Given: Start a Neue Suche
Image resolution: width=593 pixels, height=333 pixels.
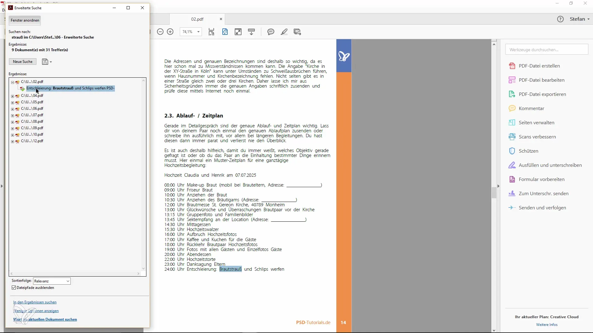Looking at the screenshot, I should [x=23, y=62].
